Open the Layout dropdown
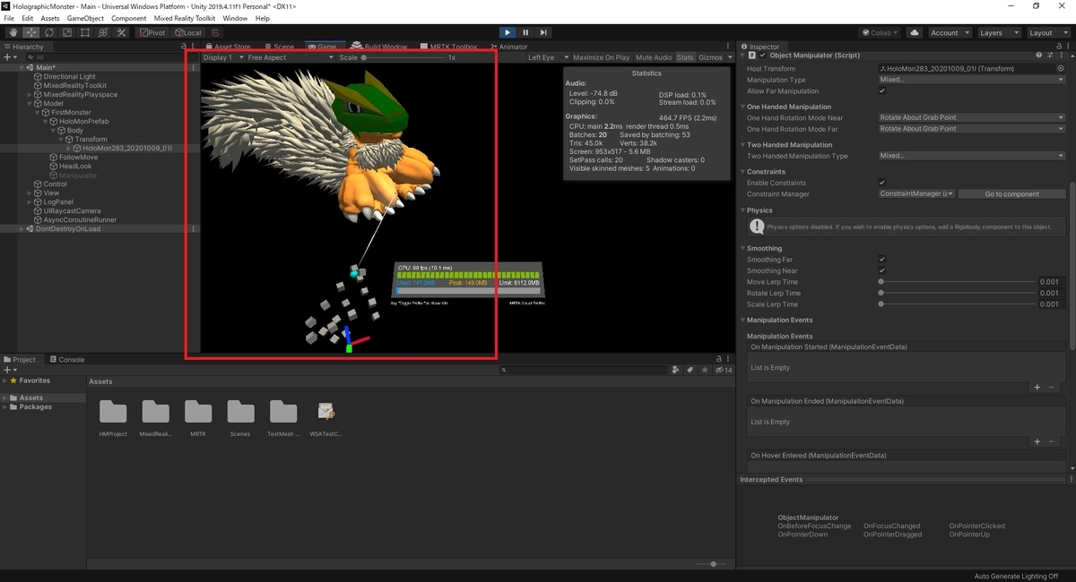1076x582 pixels. (x=1047, y=32)
